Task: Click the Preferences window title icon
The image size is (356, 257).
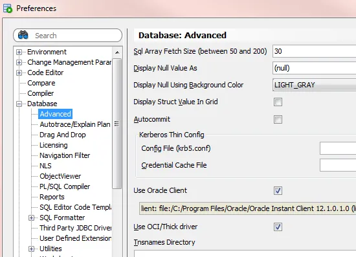Action: click(8, 8)
